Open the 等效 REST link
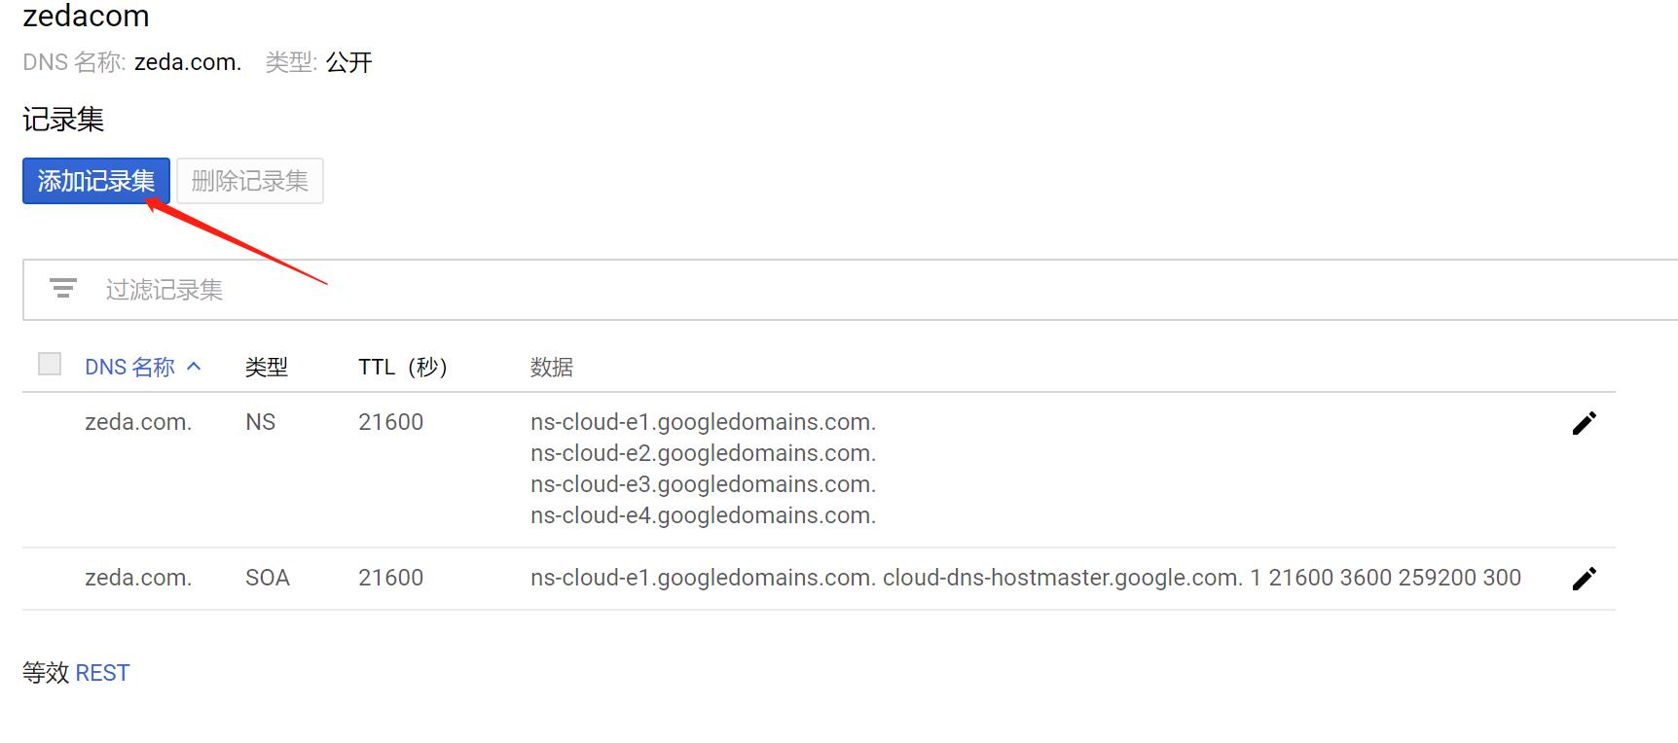 pos(101,673)
